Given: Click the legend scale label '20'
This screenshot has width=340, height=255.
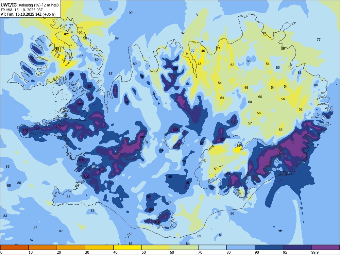Looking at the screenshot, I should click(59, 252).
